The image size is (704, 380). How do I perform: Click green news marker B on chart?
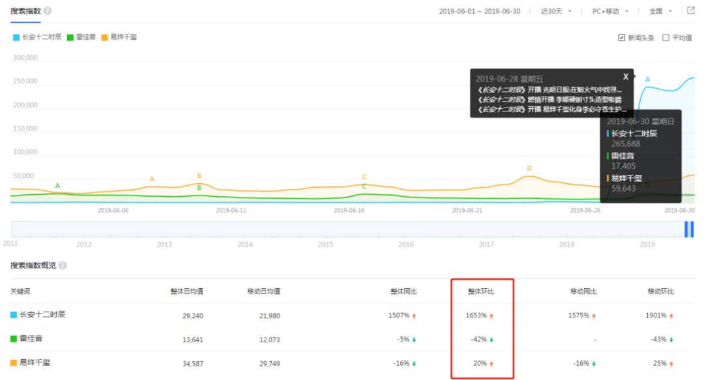[x=199, y=188]
